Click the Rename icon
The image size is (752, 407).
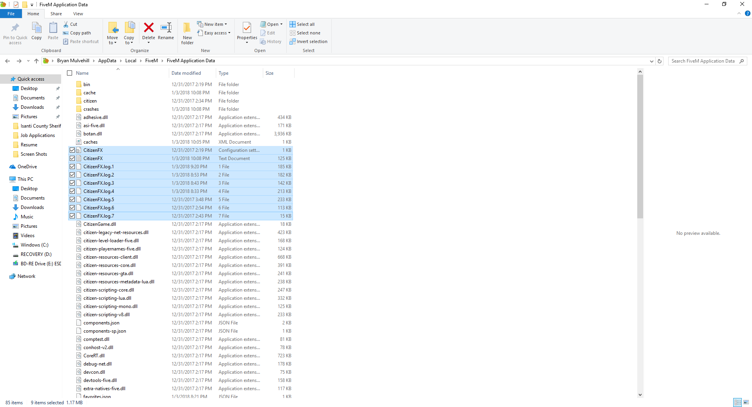tap(166, 27)
